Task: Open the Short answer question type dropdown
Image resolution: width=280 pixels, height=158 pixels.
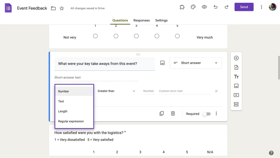Action: pyautogui.click(x=196, y=63)
